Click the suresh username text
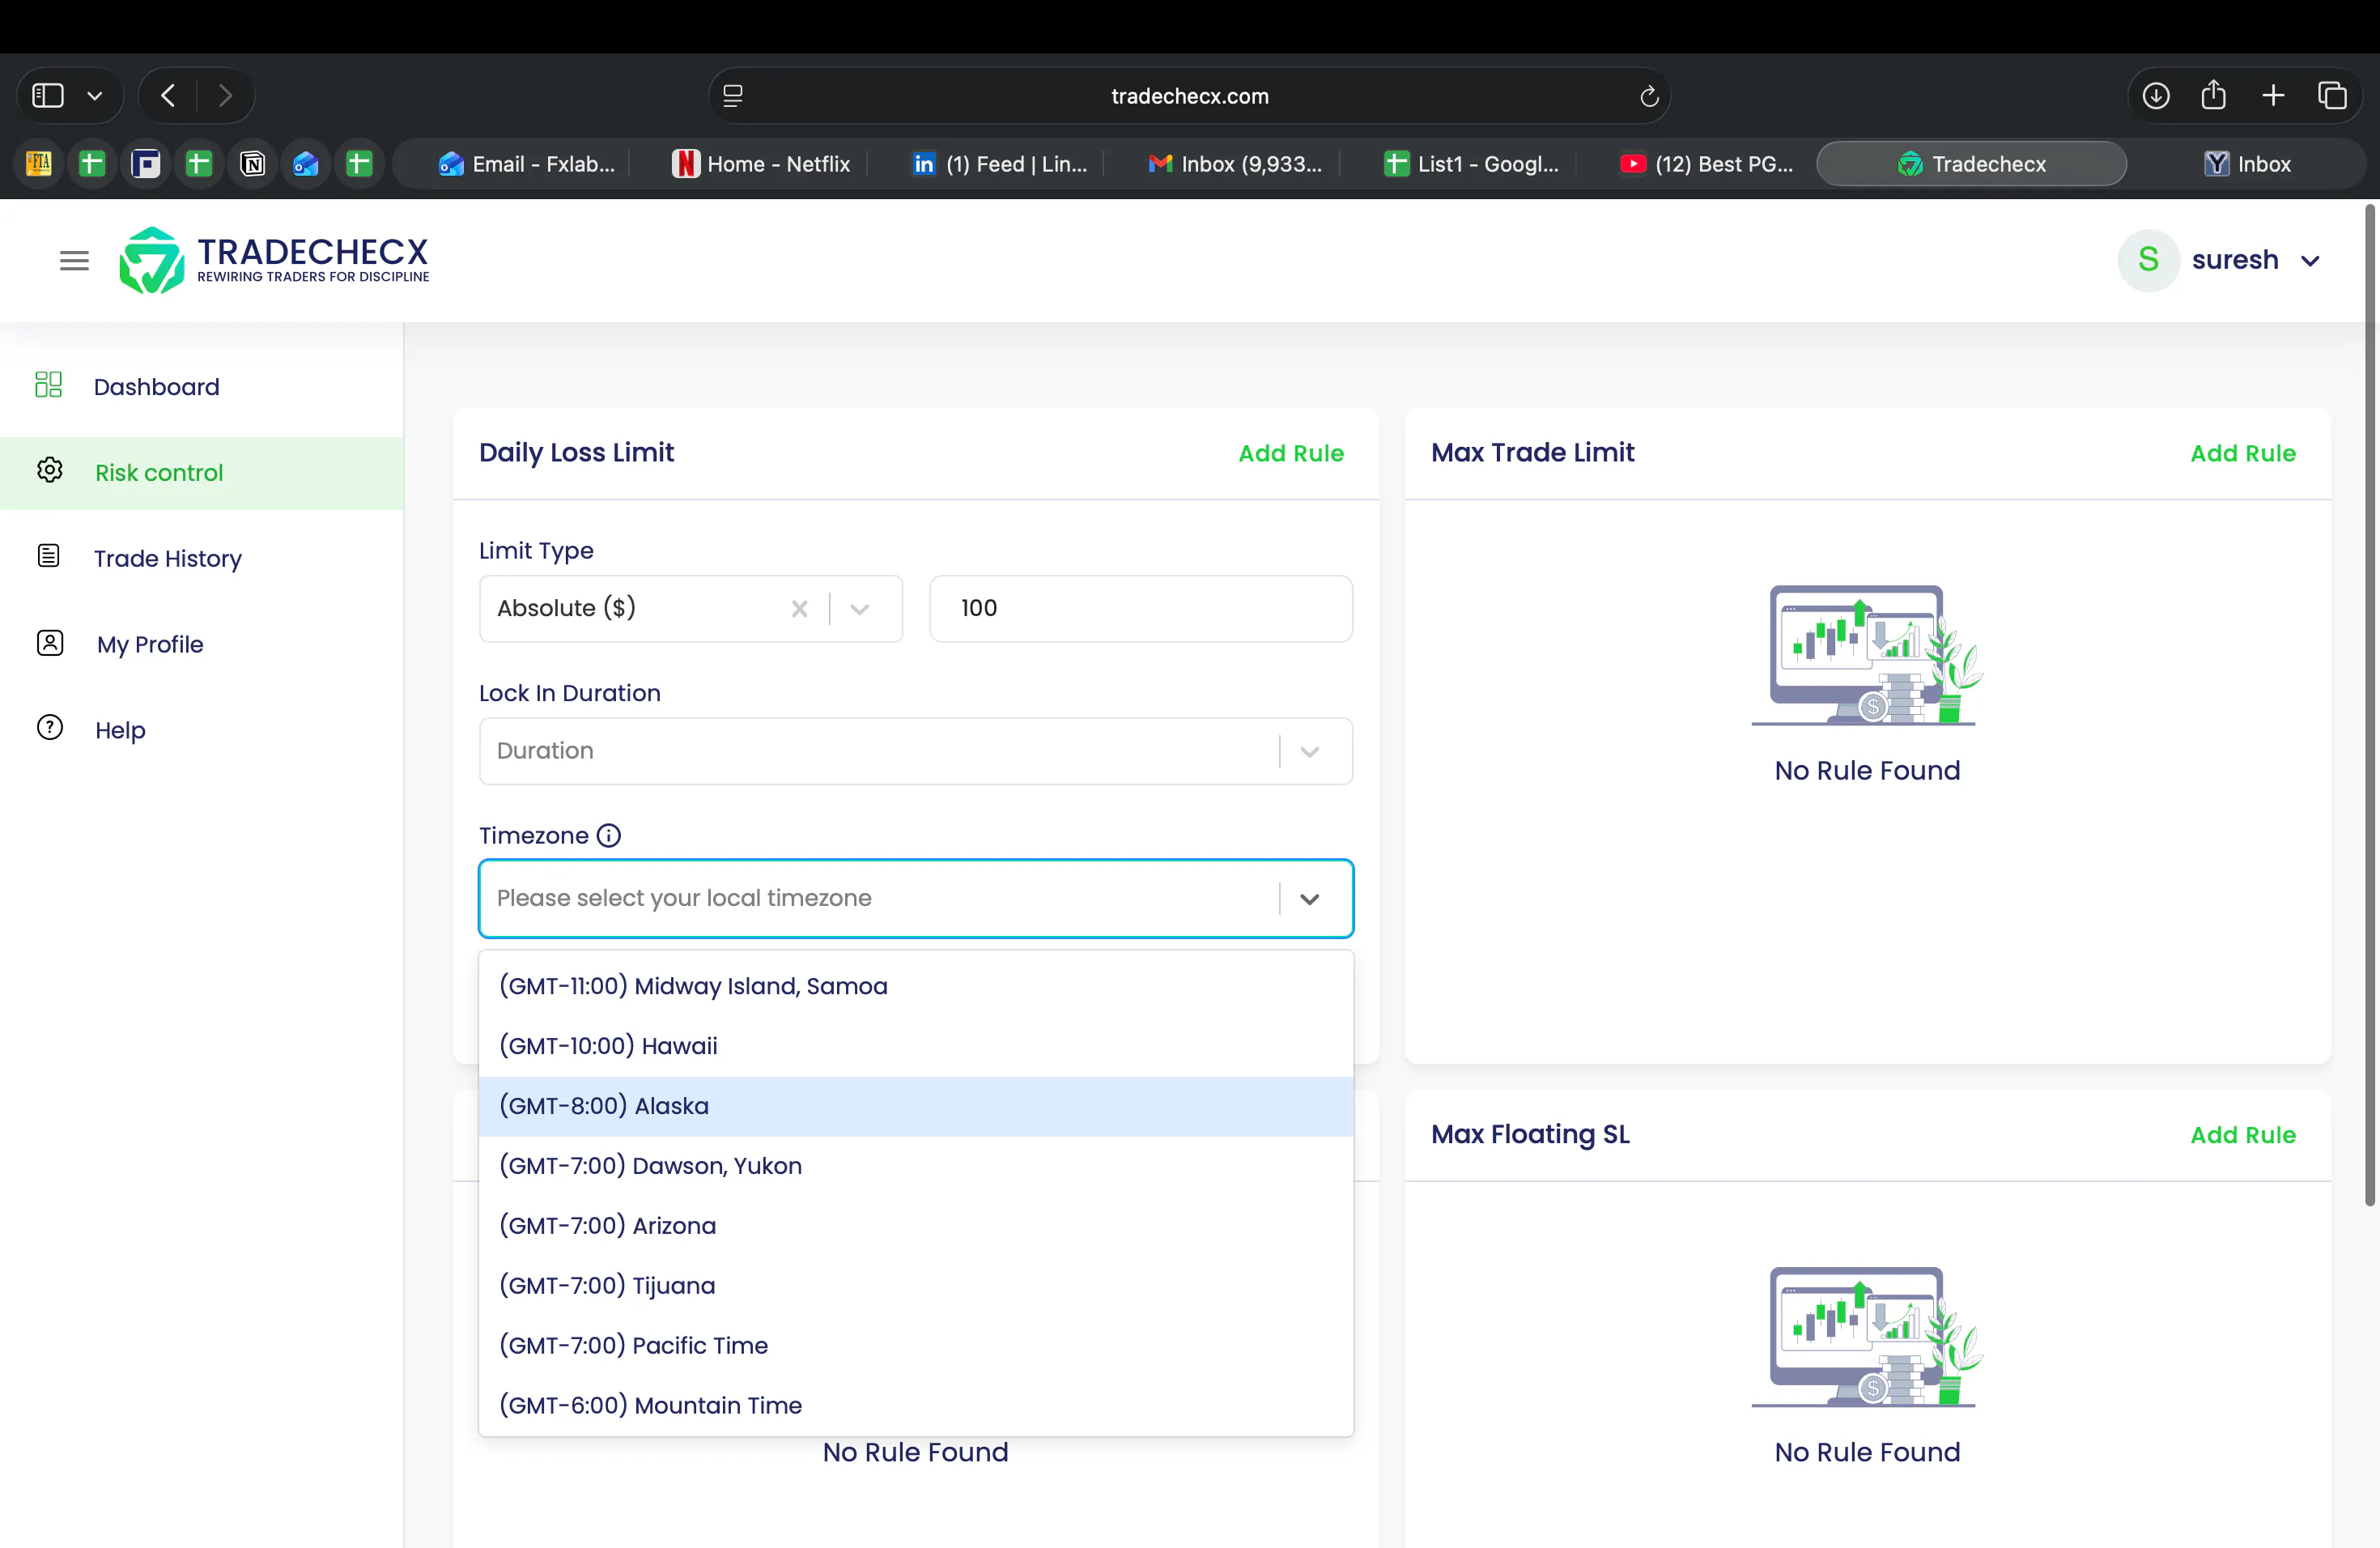 pyautogui.click(x=2235, y=260)
